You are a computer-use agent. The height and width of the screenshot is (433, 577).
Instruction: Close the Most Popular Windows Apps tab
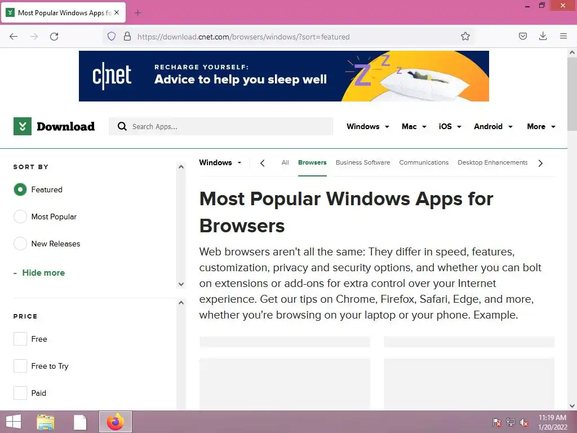click(117, 12)
